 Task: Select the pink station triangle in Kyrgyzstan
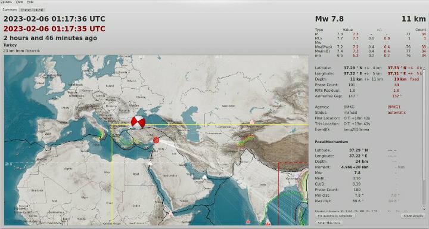click(252, 122)
